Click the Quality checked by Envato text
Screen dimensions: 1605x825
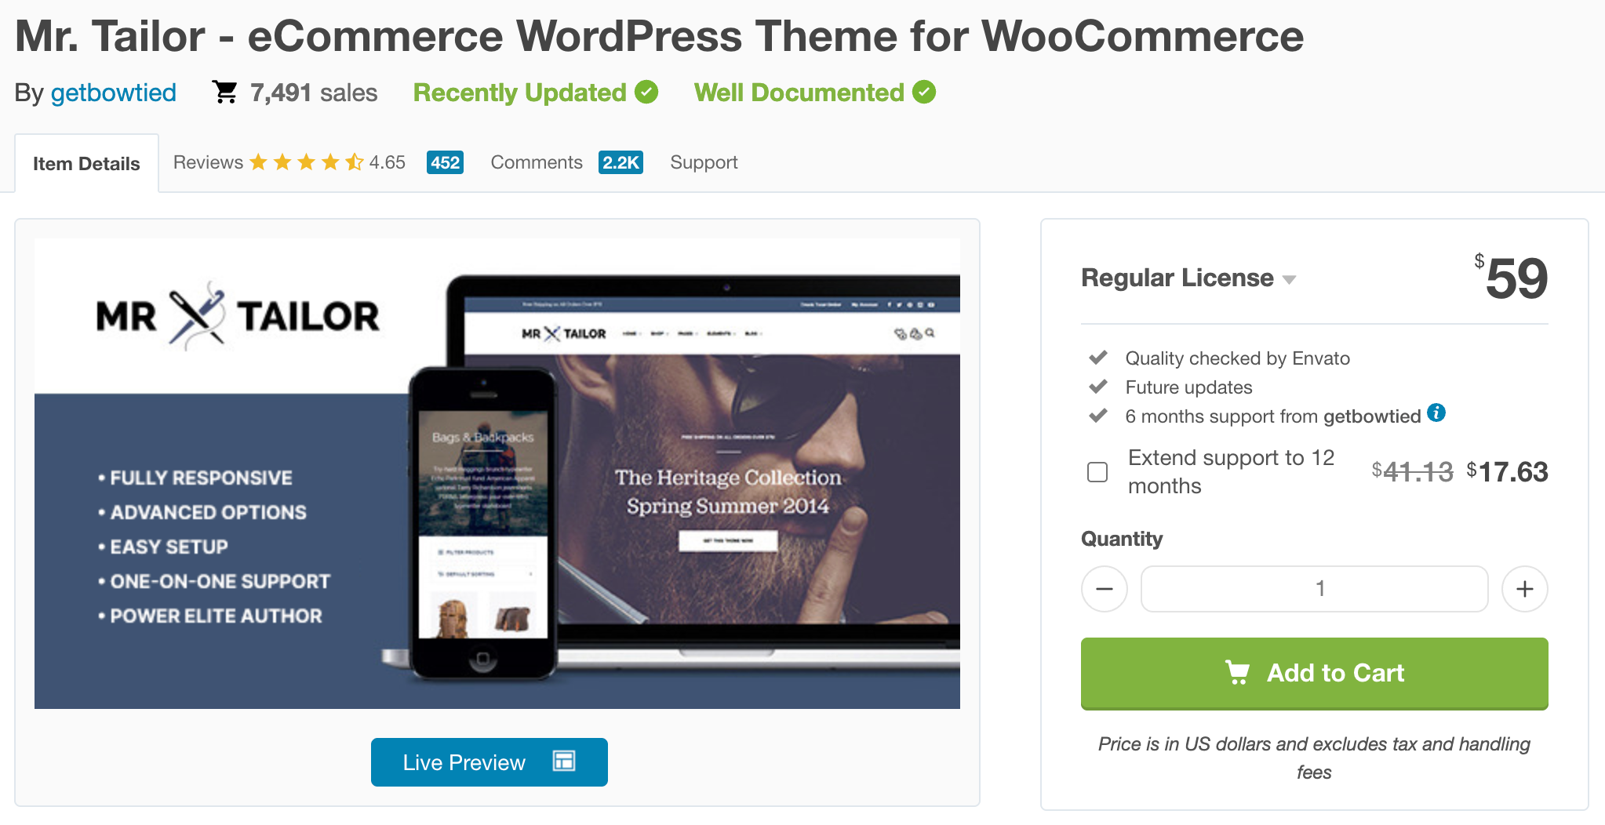1237,358
